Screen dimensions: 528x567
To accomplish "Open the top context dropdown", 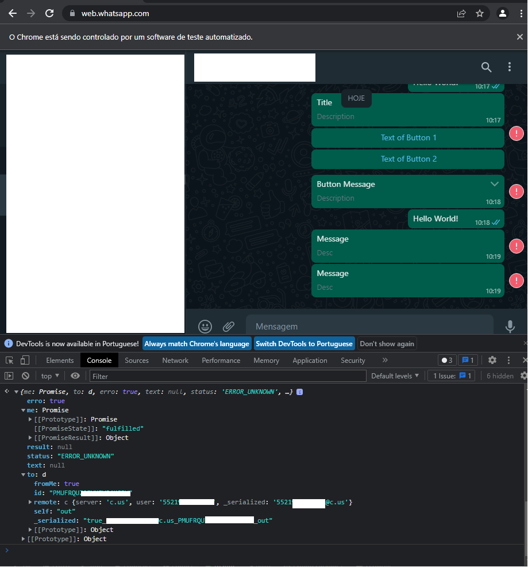I will pos(50,376).
